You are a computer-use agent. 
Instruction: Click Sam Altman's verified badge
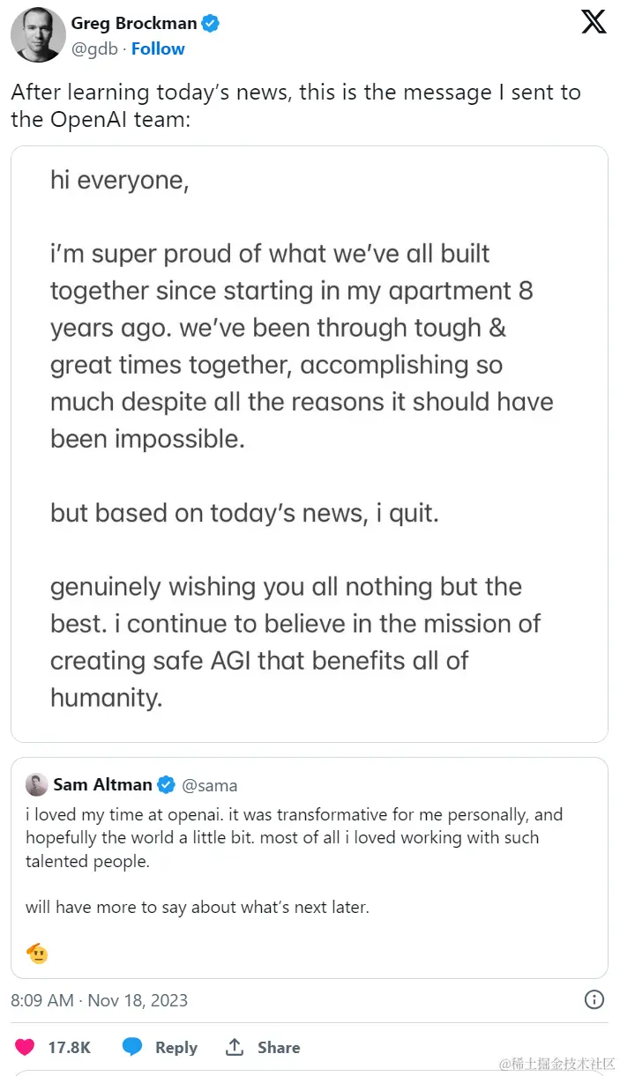click(x=165, y=784)
